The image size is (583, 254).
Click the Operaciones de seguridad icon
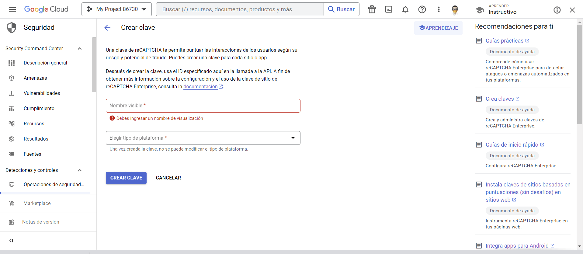point(12,184)
